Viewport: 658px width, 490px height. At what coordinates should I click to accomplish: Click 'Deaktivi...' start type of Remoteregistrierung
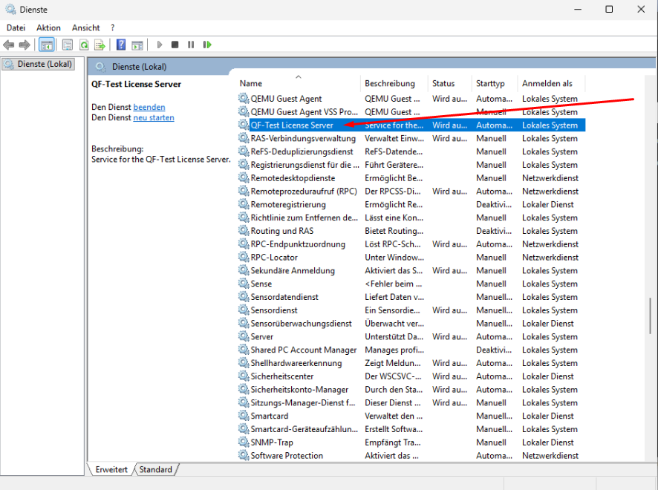click(x=494, y=204)
